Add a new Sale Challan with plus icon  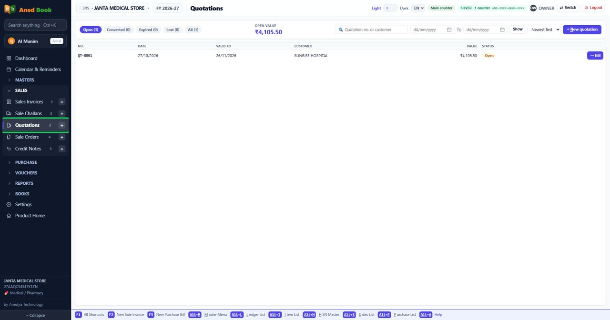[61, 113]
